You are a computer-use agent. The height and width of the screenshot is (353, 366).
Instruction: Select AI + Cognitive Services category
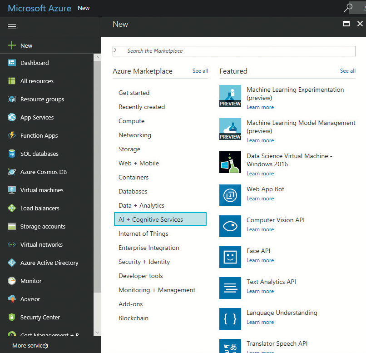pyautogui.click(x=160, y=219)
